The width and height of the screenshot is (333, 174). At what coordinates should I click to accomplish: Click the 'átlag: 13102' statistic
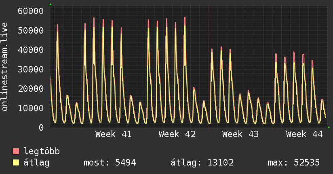coord(202,163)
